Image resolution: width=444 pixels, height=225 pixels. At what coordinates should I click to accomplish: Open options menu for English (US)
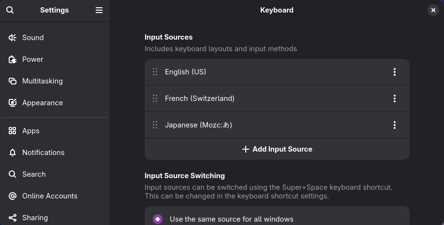(395, 72)
